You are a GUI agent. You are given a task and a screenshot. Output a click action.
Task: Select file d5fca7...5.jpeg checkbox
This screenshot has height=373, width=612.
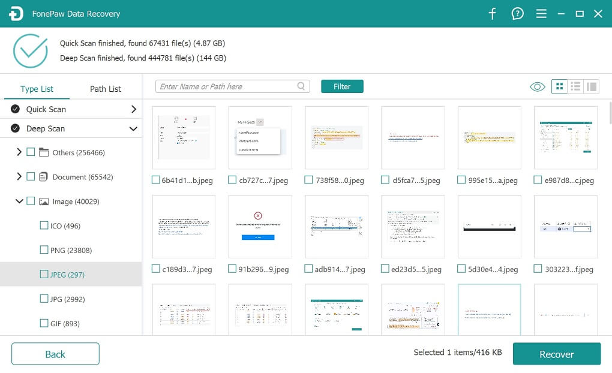click(x=385, y=180)
